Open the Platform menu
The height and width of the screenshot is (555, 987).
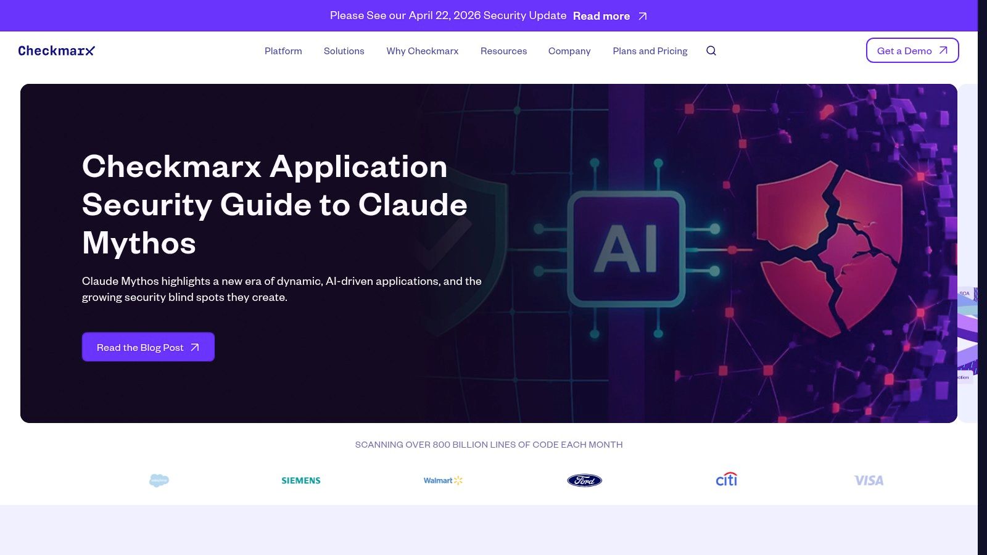[x=283, y=51]
